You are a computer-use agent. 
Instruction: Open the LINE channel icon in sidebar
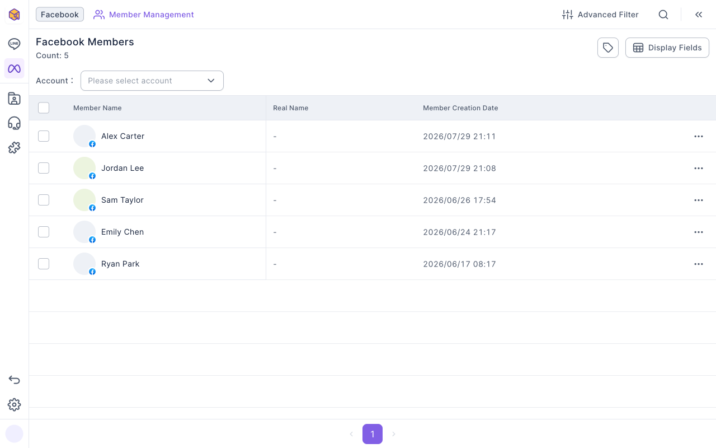pos(14,44)
